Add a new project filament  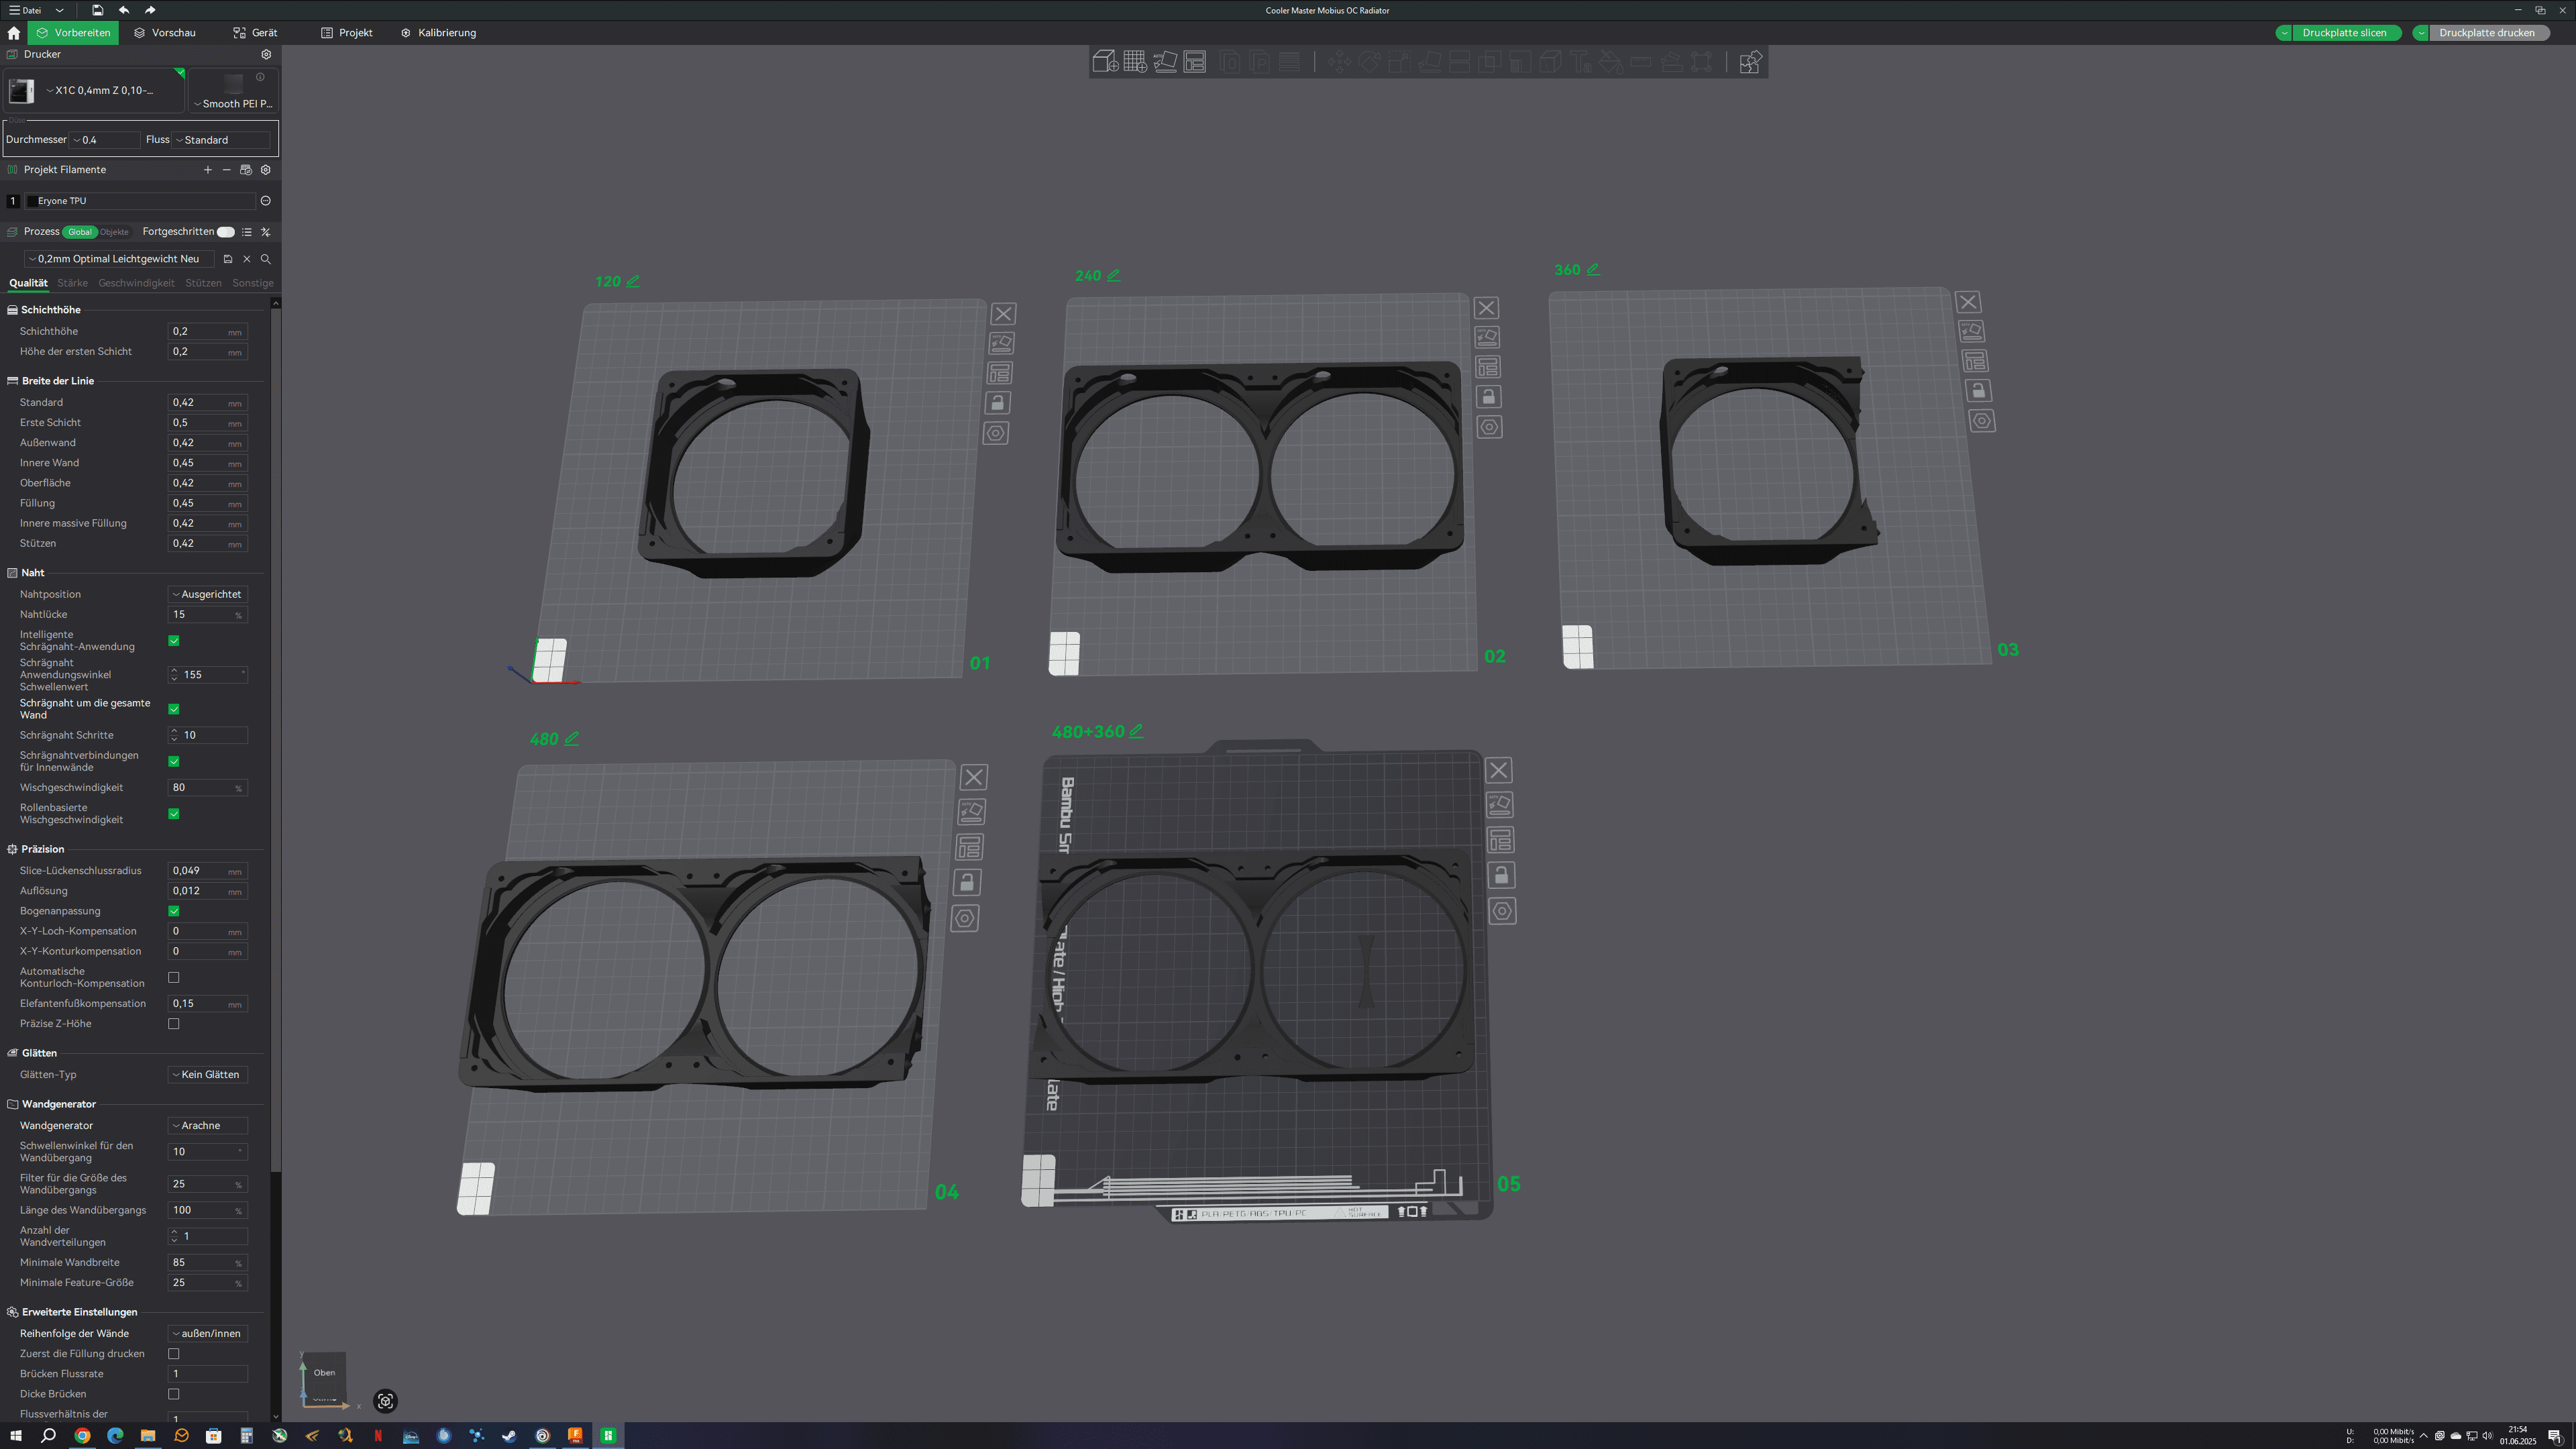[208, 170]
